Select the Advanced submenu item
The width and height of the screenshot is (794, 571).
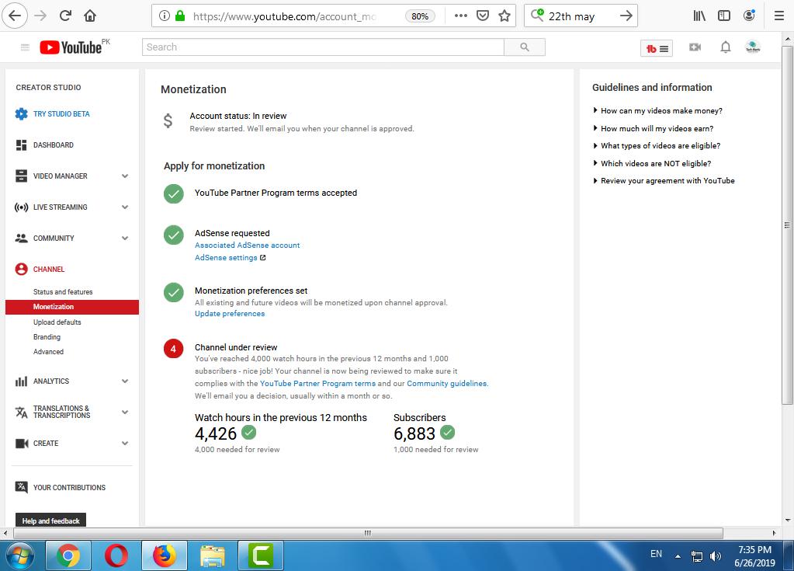[x=48, y=352]
